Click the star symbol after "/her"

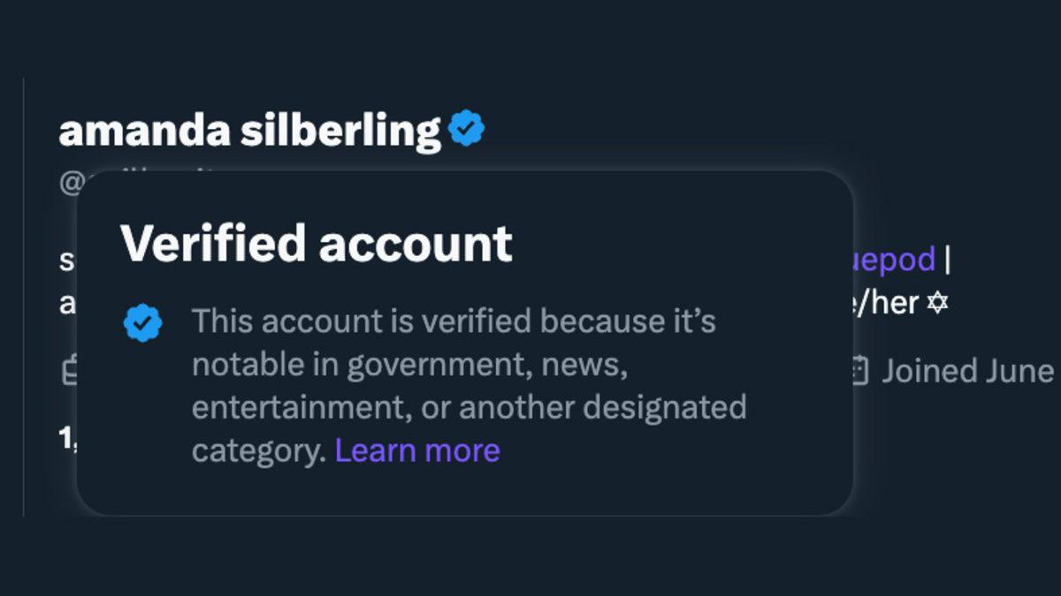(936, 304)
